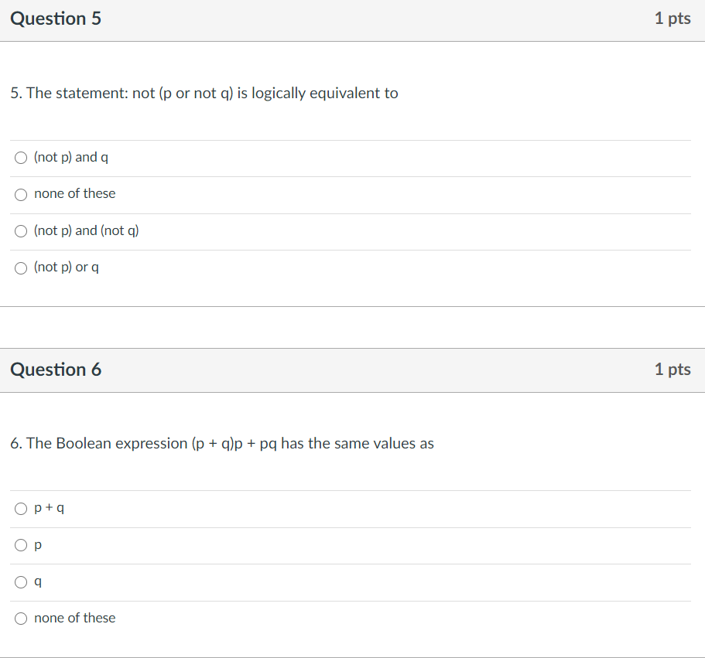Click the Question 6 header
The image size is (705, 658).
(56, 370)
